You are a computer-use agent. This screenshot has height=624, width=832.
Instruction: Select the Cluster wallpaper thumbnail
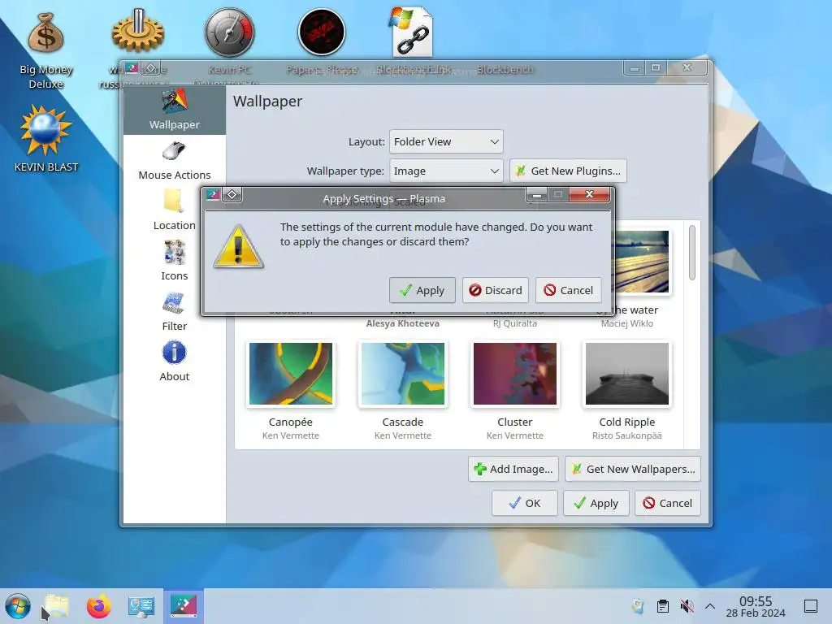point(514,374)
